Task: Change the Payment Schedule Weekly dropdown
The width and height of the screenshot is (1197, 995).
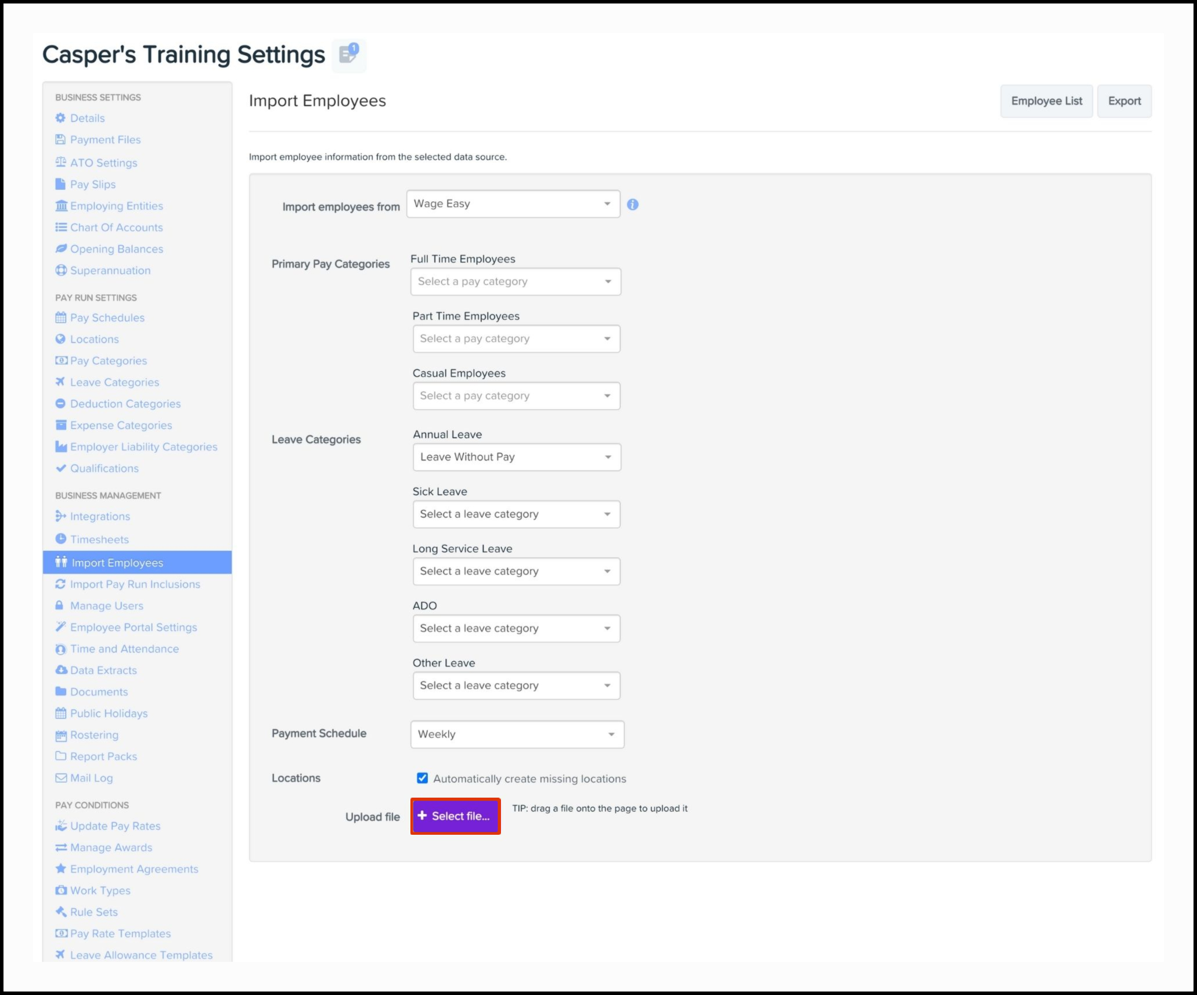Action: coord(517,734)
